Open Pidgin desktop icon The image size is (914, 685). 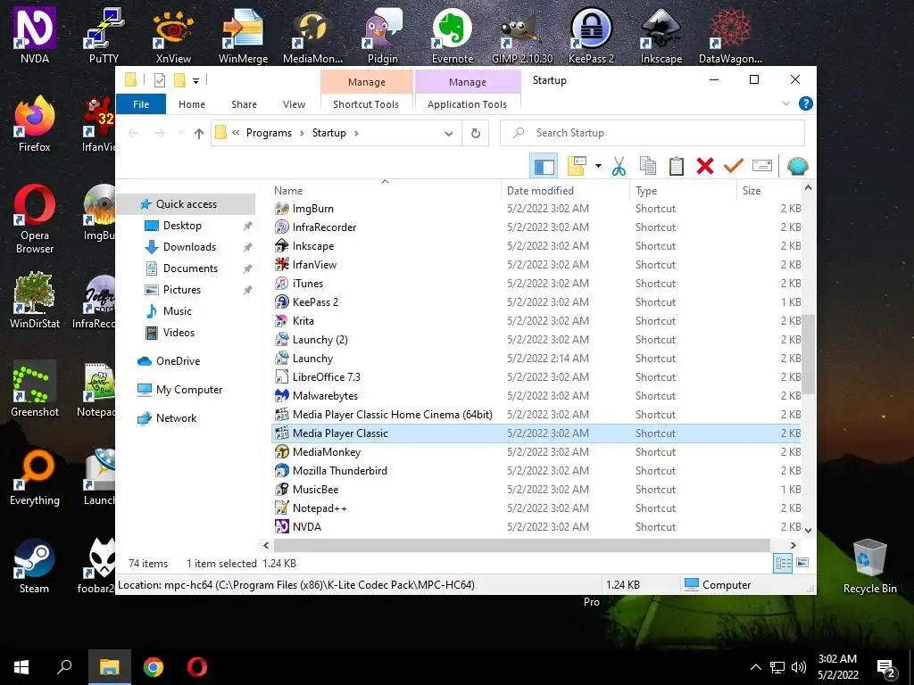point(383,35)
